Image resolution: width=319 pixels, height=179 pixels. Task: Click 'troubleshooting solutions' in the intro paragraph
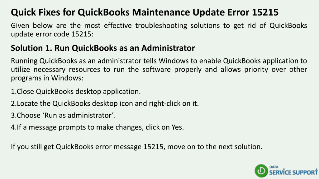[177, 26]
